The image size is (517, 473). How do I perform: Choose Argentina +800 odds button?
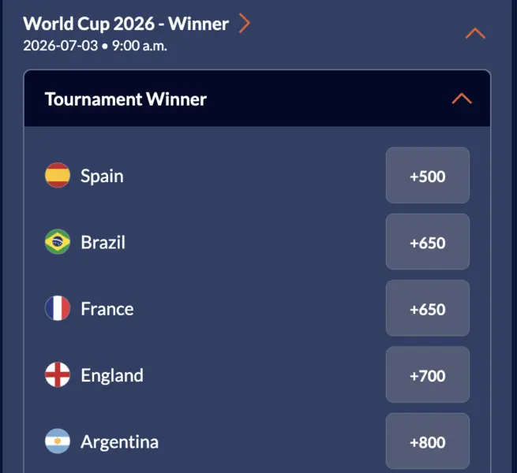click(x=427, y=441)
